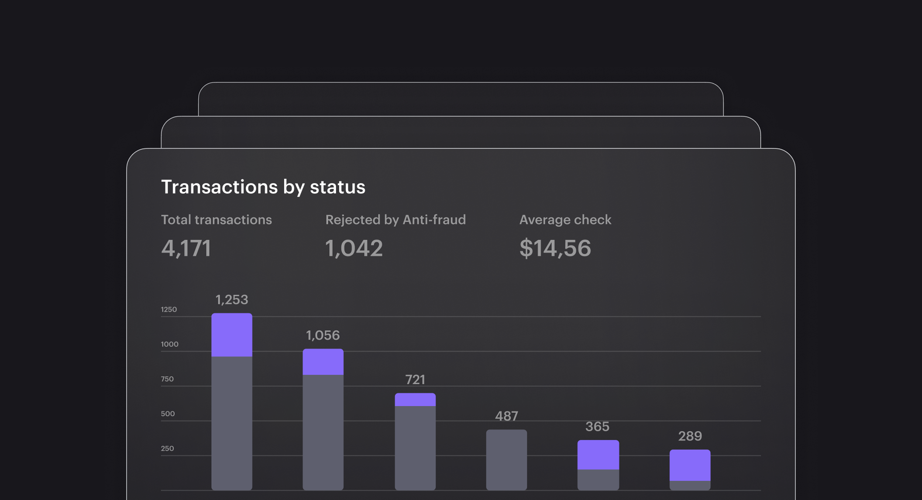Image resolution: width=922 pixels, height=500 pixels.
Task: Click the purple top of the 721 bar
Action: (415, 400)
